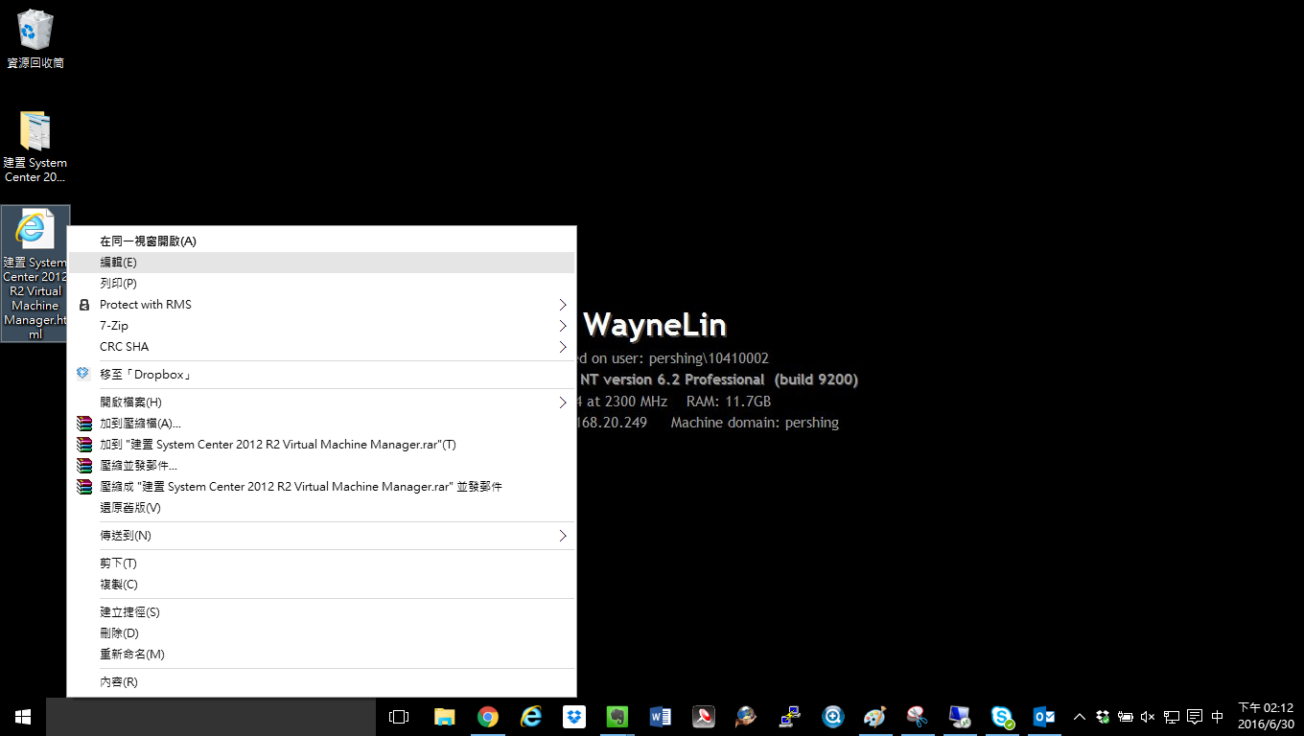Viewport: 1304px width, 736px height.
Task: Click 壓縮成 .rar 並發郵件 menu entry
Action: click(x=321, y=487)
